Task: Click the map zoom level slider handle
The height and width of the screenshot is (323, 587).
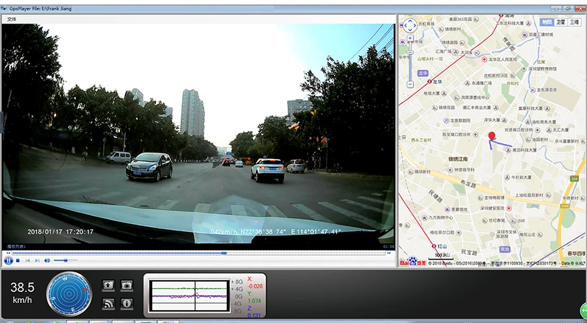Action: (x=410, y=53)
